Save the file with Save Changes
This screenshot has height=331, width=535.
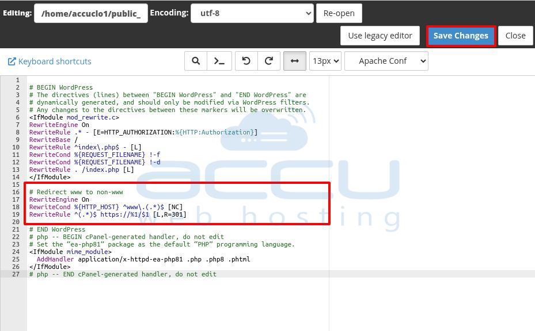[461, 36]
